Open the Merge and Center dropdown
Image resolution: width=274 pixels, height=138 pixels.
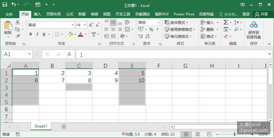(132, 29)
